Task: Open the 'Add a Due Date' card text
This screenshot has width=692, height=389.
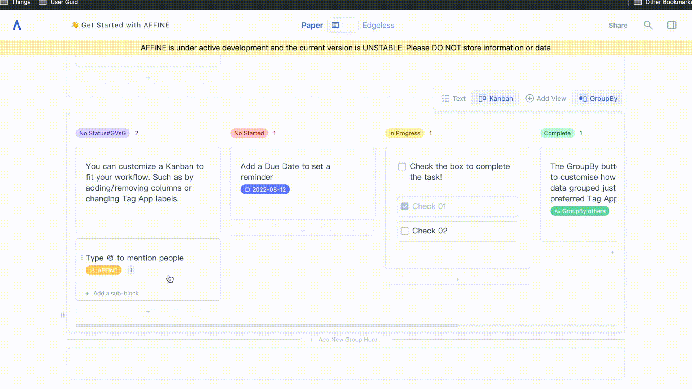Action: point(285,172)
